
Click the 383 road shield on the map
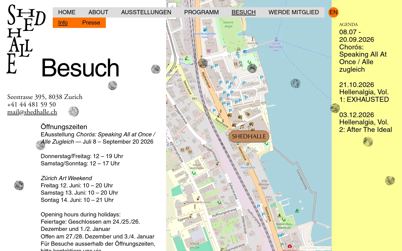194,98
